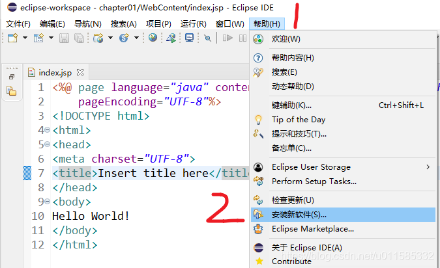
Task: Close the index.jsp editor tab
Action: tap(80, 72)
